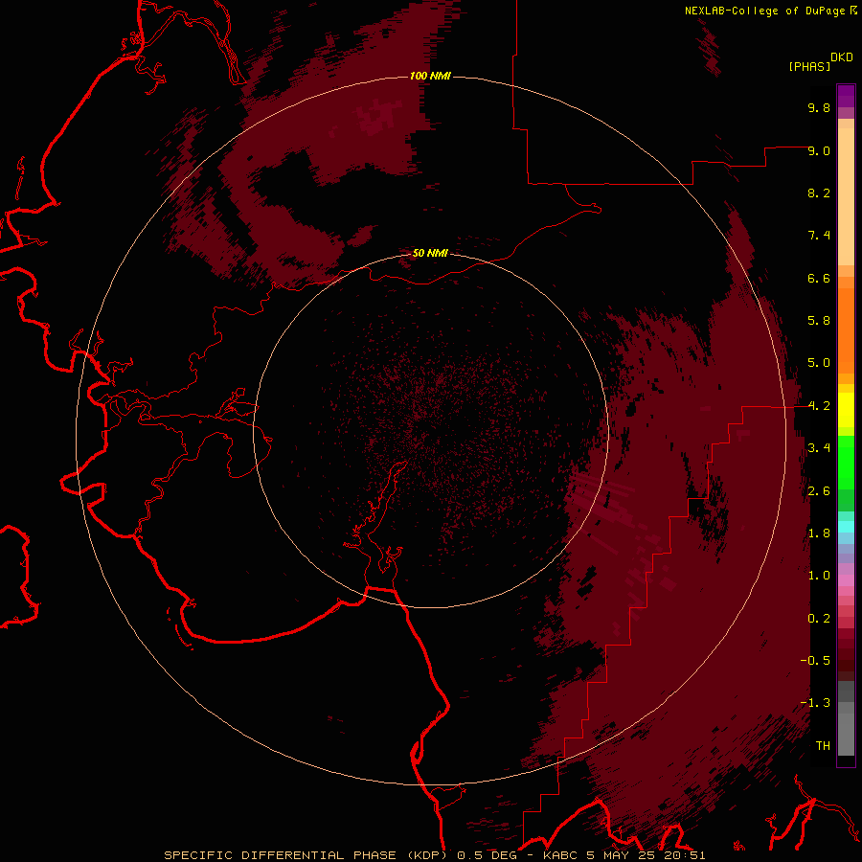The height and width of the screenshot is (862, 862).
Task: Click the 2.6 scale value
Action: 819,491
